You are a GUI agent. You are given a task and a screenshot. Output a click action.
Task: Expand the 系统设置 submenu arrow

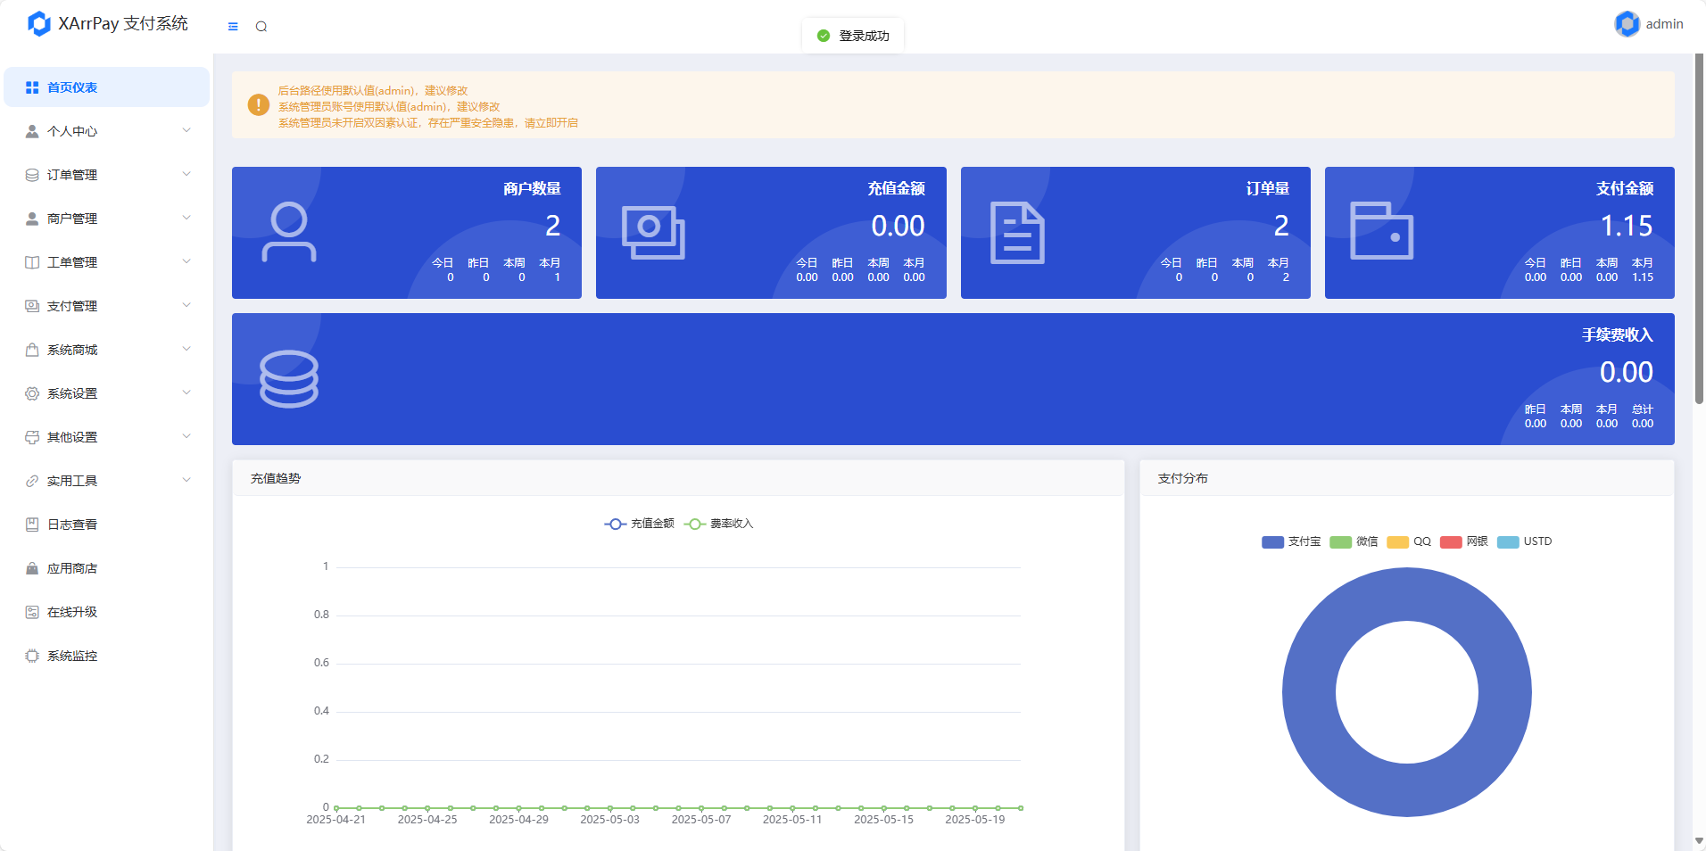click(x=186, y=393)
